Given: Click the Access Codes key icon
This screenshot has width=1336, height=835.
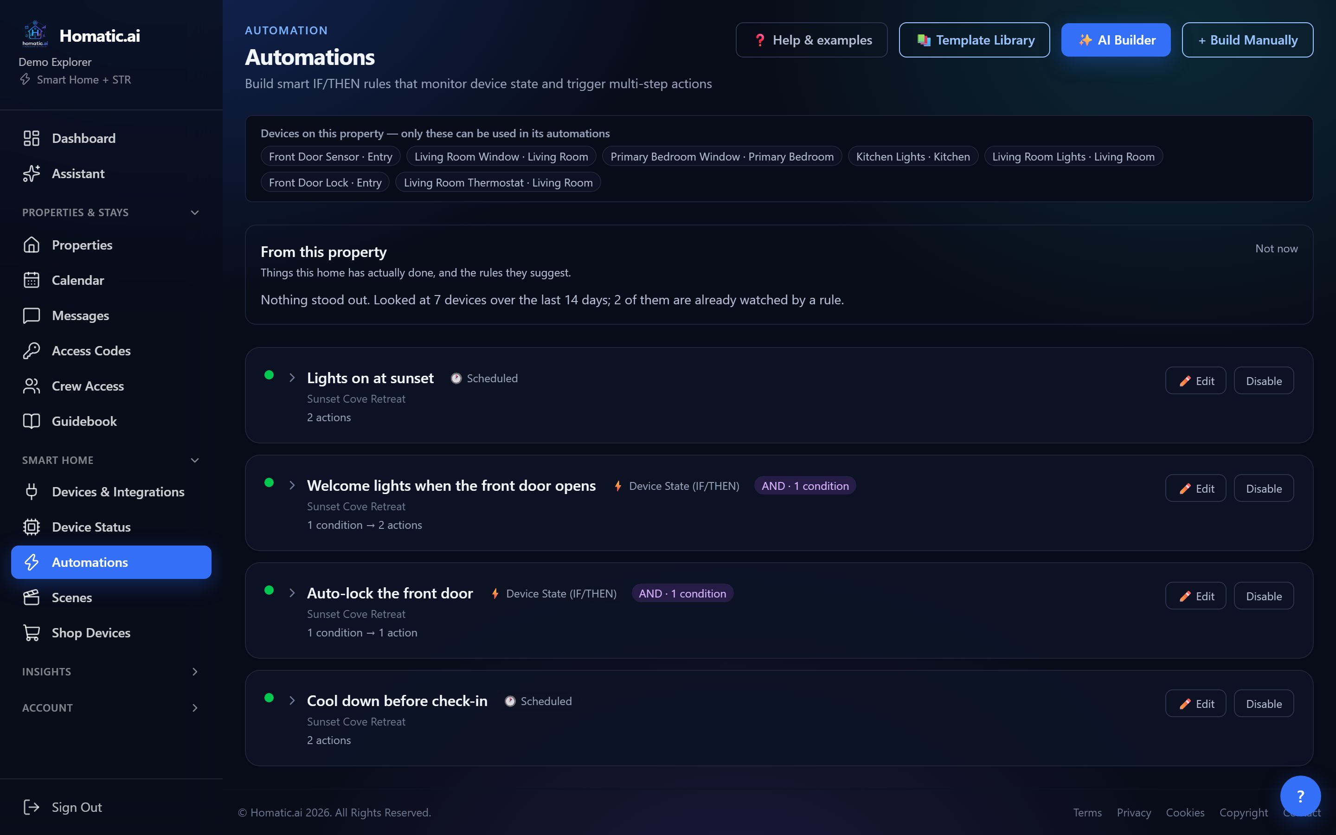Looking at the screenshot, I should tap(32, 351).
